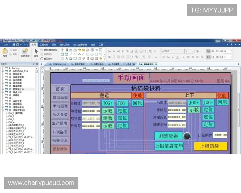Click the Save icon in quick access bar
The image size is (241, 193).
point(14,45)
